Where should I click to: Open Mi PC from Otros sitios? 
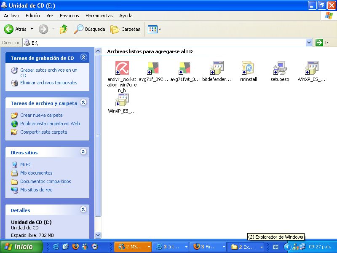coord(26,164)
